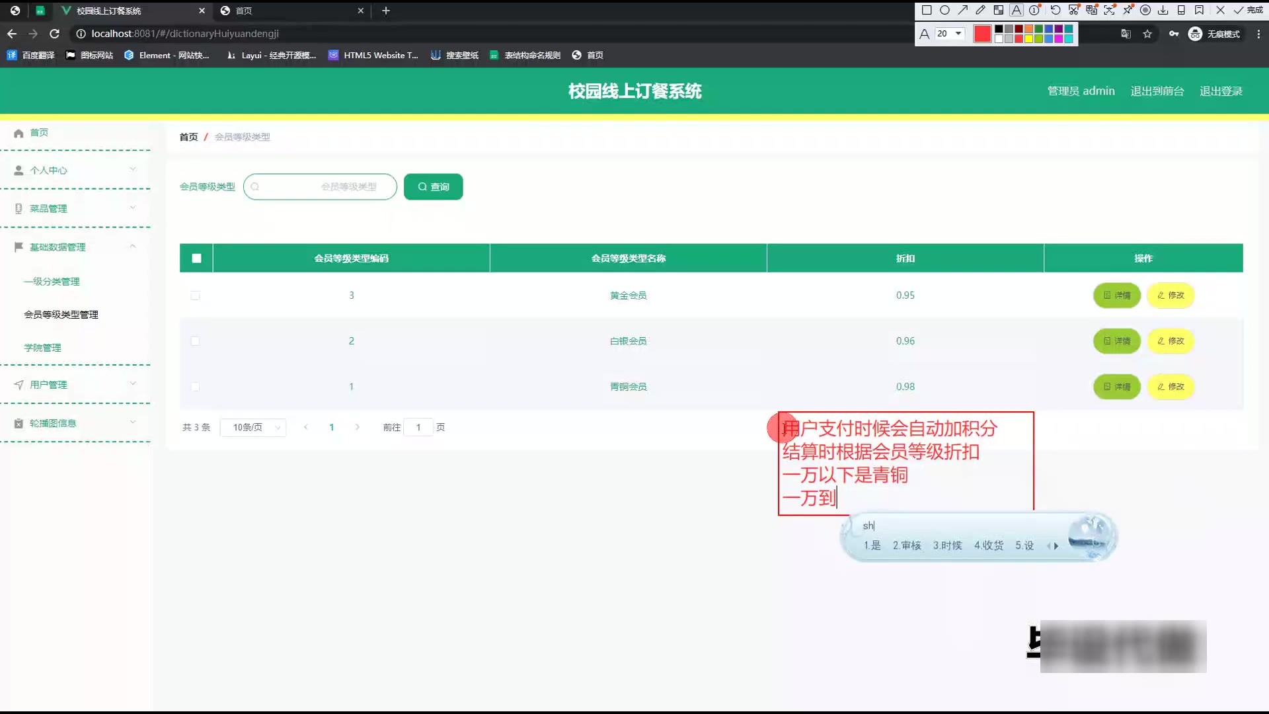Check the 黄金会员 row checkbox
The width and height of the screenshot is (1269, 714).
(x=195, y=296)
